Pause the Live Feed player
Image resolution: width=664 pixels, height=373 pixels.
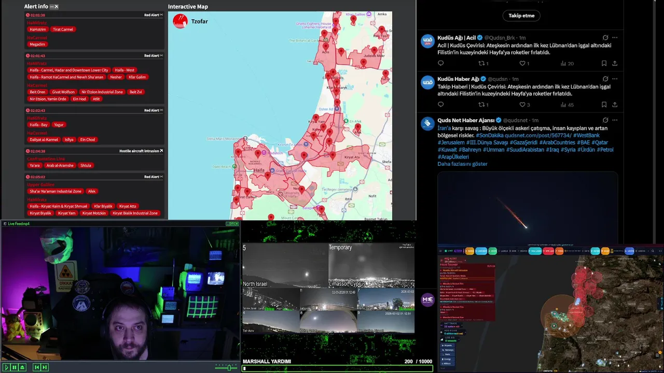point(15,367)
